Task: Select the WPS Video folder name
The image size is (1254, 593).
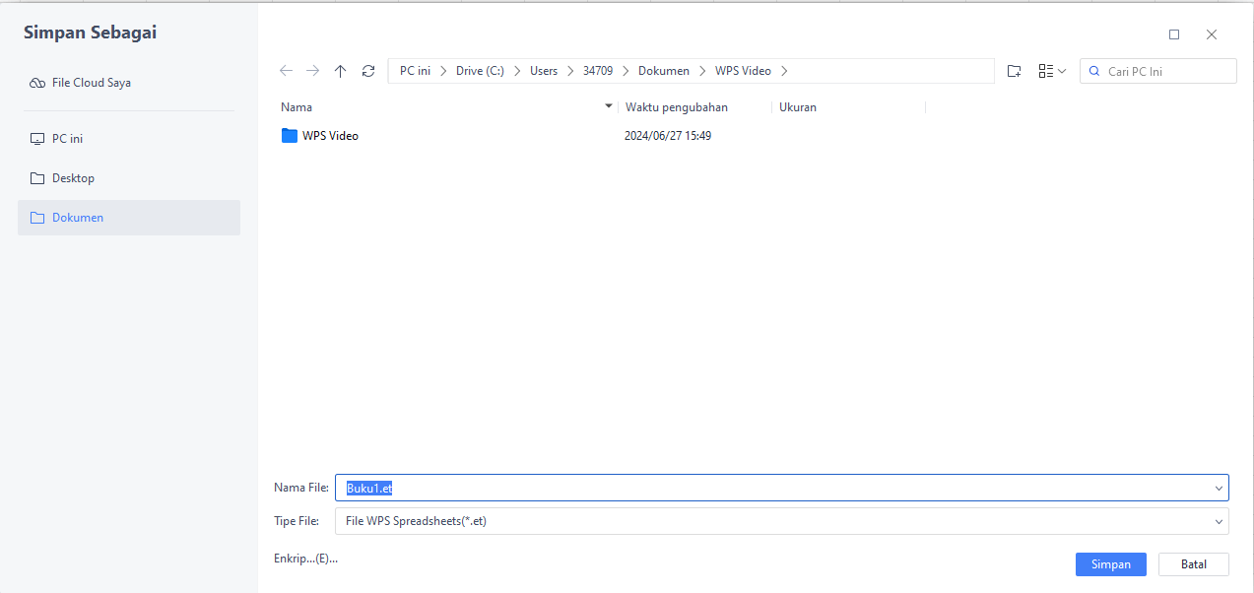Action: [x=330, y=136]
